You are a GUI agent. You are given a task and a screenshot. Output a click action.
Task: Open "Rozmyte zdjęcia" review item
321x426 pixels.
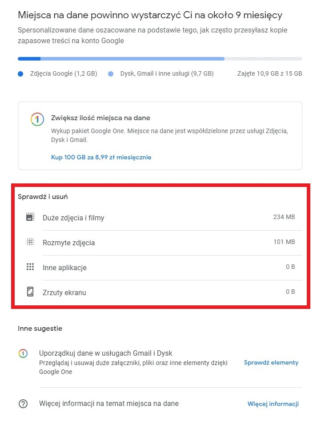[68, 243]
